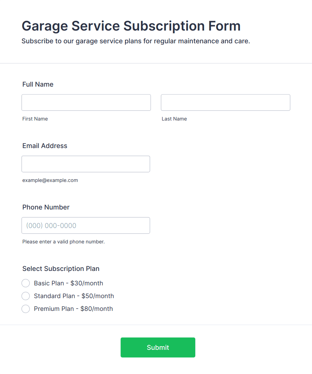Click the Phone Number input field
The width and height of the screenshot is (312, 374).
[x=86, y=225]
